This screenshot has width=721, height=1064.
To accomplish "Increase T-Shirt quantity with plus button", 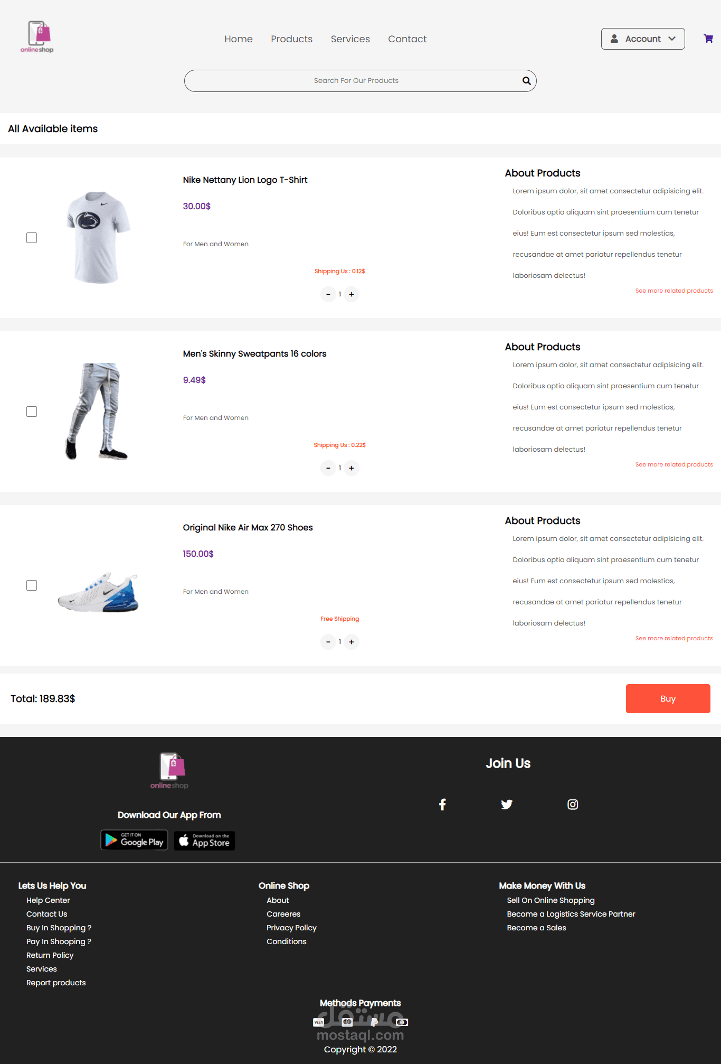I will tap(352, 294).
